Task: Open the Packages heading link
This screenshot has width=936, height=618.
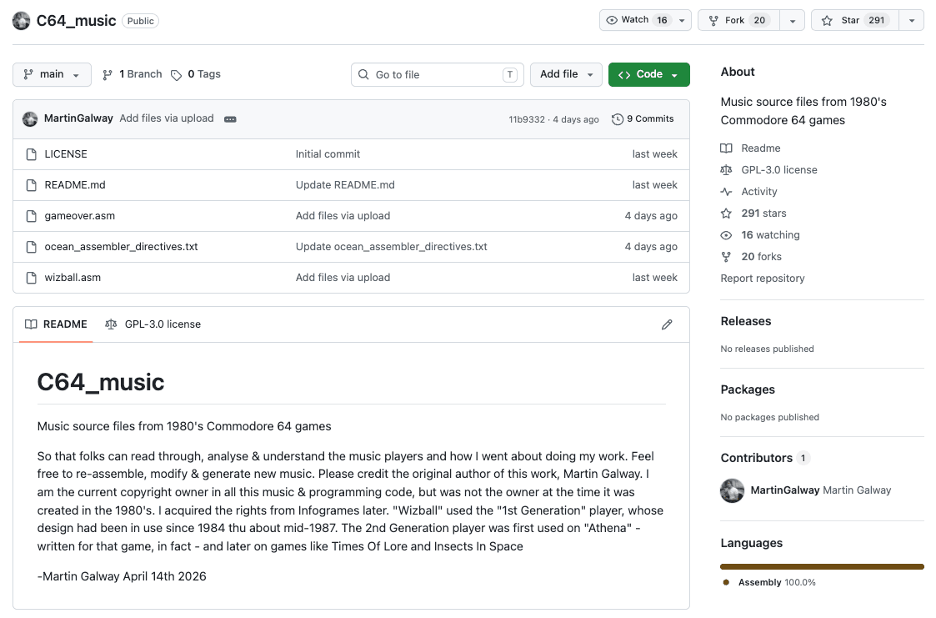Action: tap(748, 390)
